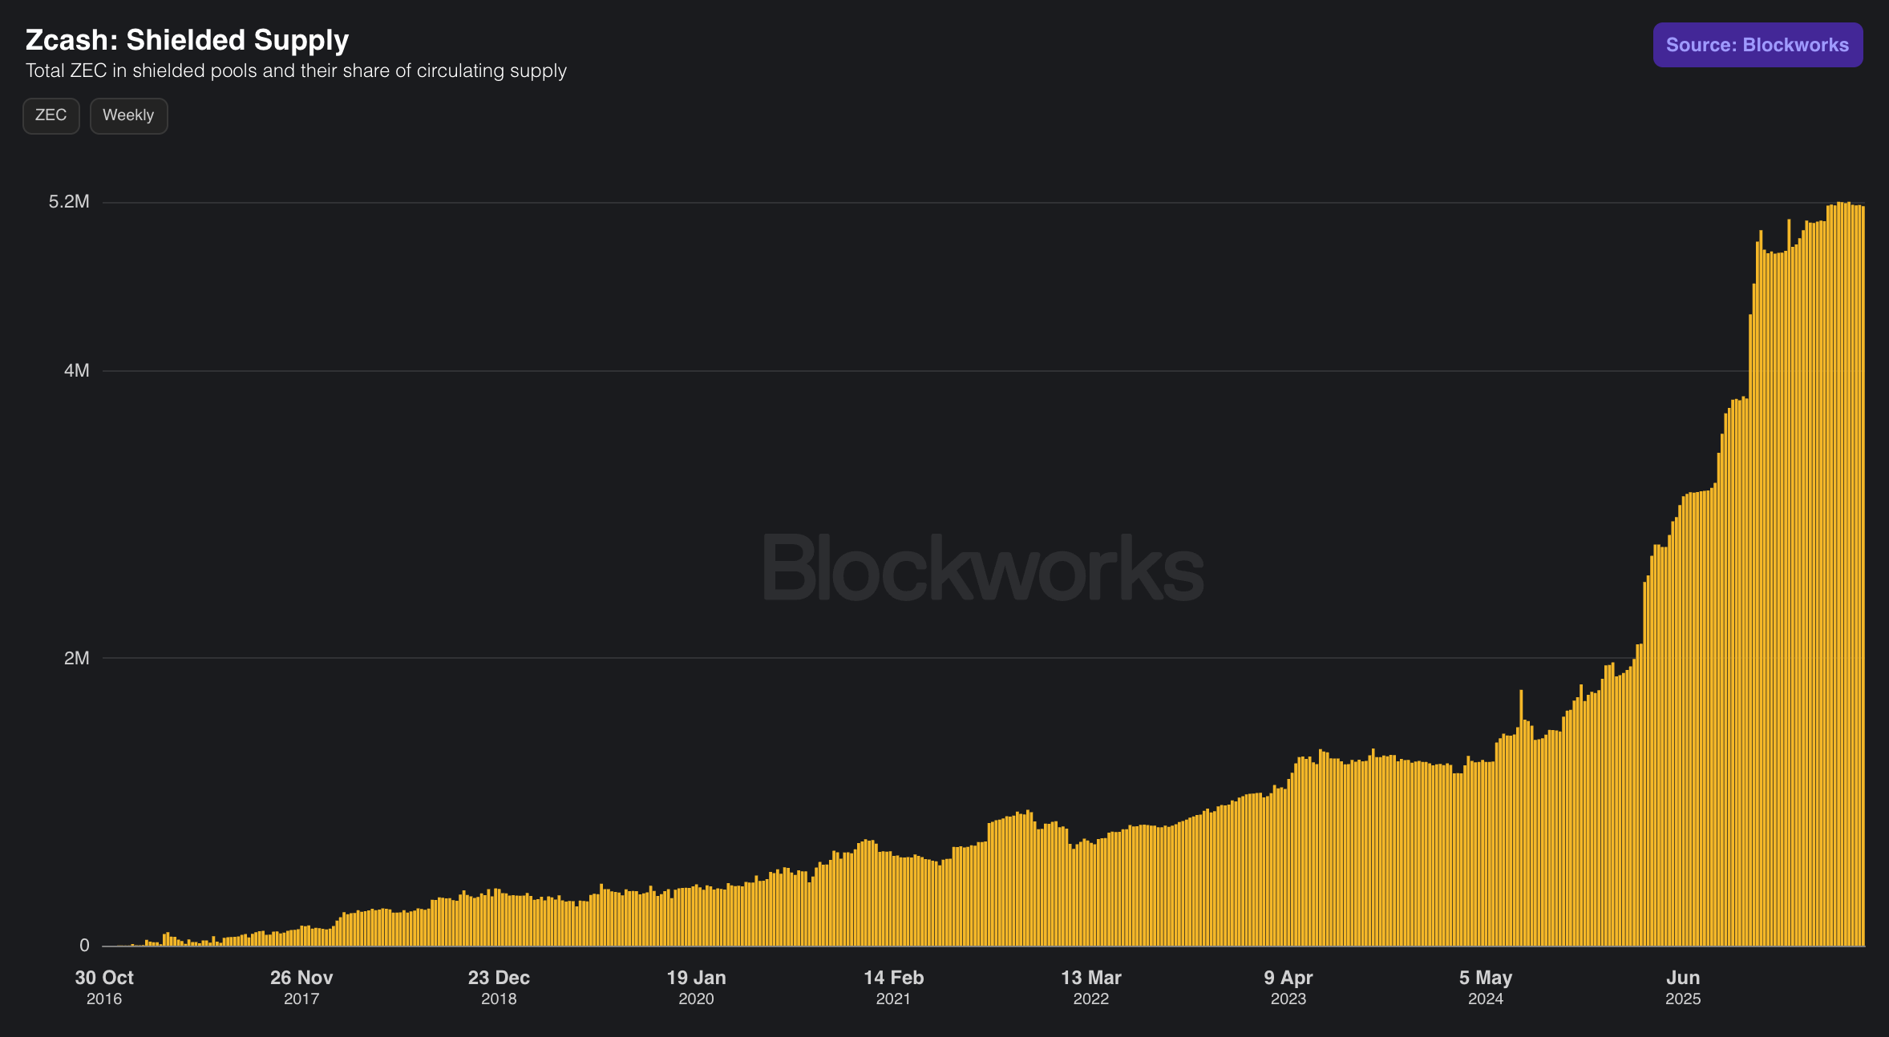Click the 14 Feb 2021 axis date
Viewport: 1889px width, 1037px height.
click(893, 987)
